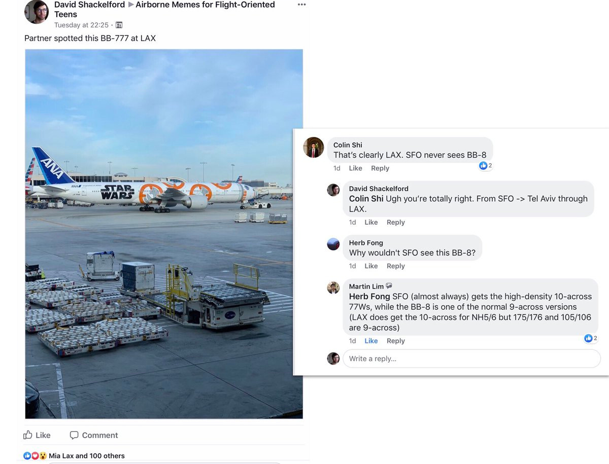Viewport: 609px width, 464px height.
Task: Open the Star Wars ANA plane photo
Action: [164, 234]
